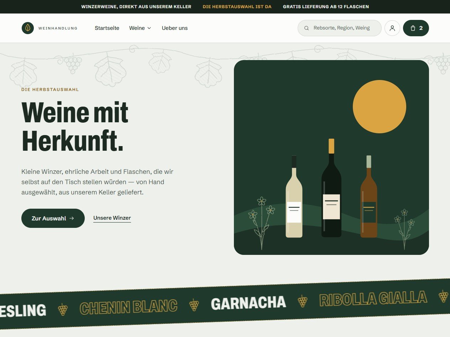
Task: Click the 'DIE HERBSTAUSWAHL' eyebrow label above the headline
Action: 50,90
